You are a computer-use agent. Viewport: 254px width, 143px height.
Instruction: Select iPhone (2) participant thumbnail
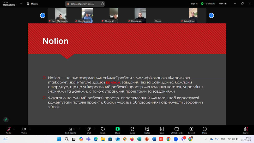tap(114, 15)
